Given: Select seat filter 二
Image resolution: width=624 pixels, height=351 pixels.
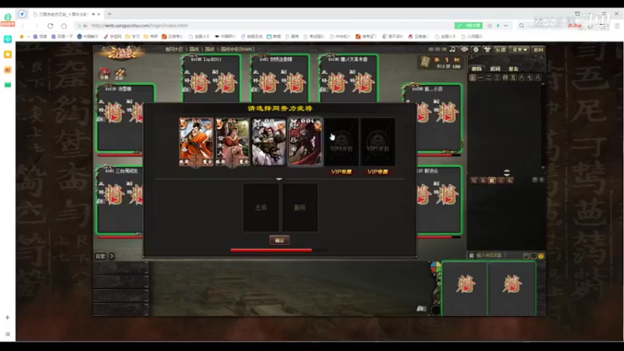Looking at the screenshot, I should coord(489,77).
